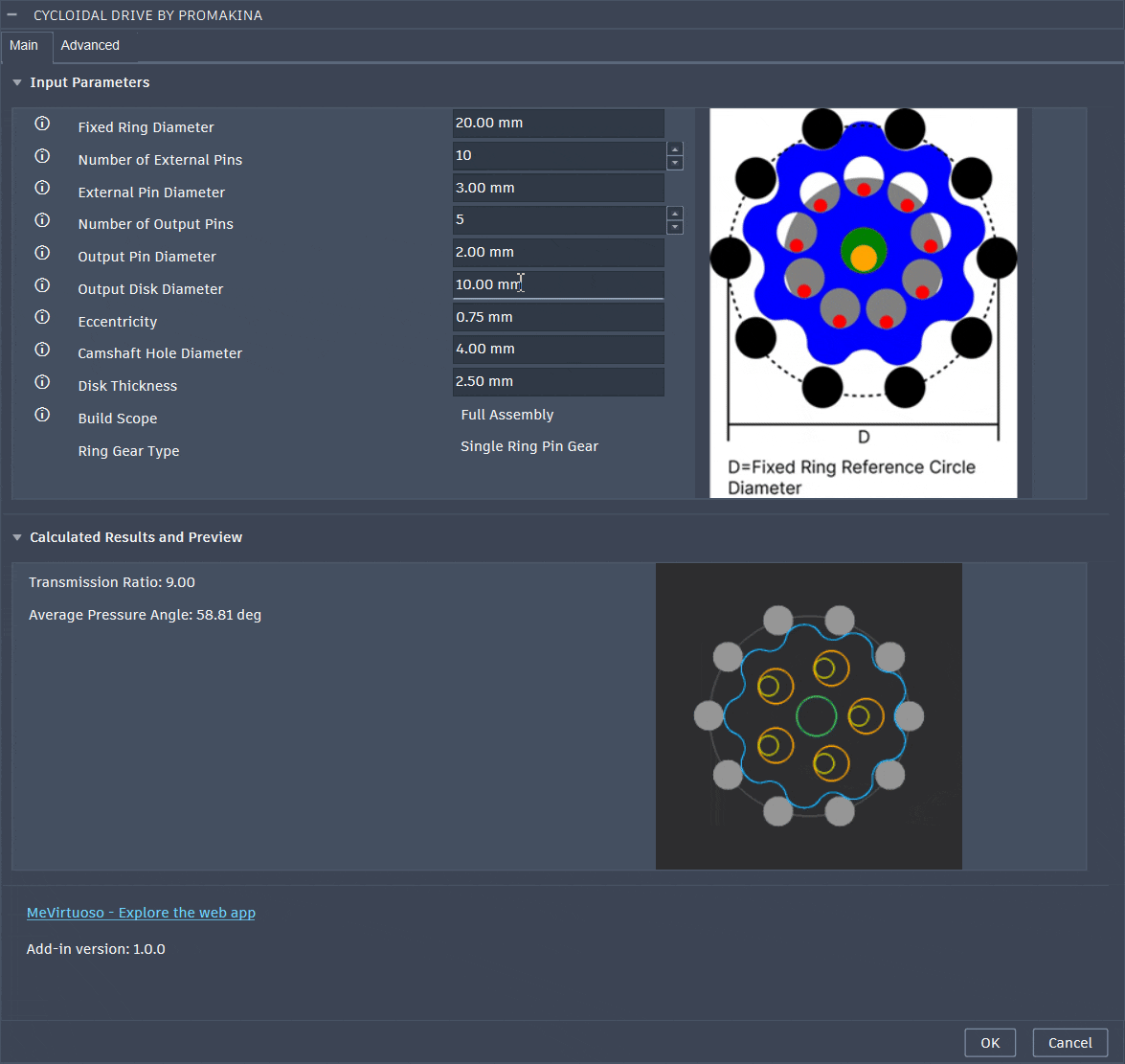View info for Number of Output Pins

(42, 219)
